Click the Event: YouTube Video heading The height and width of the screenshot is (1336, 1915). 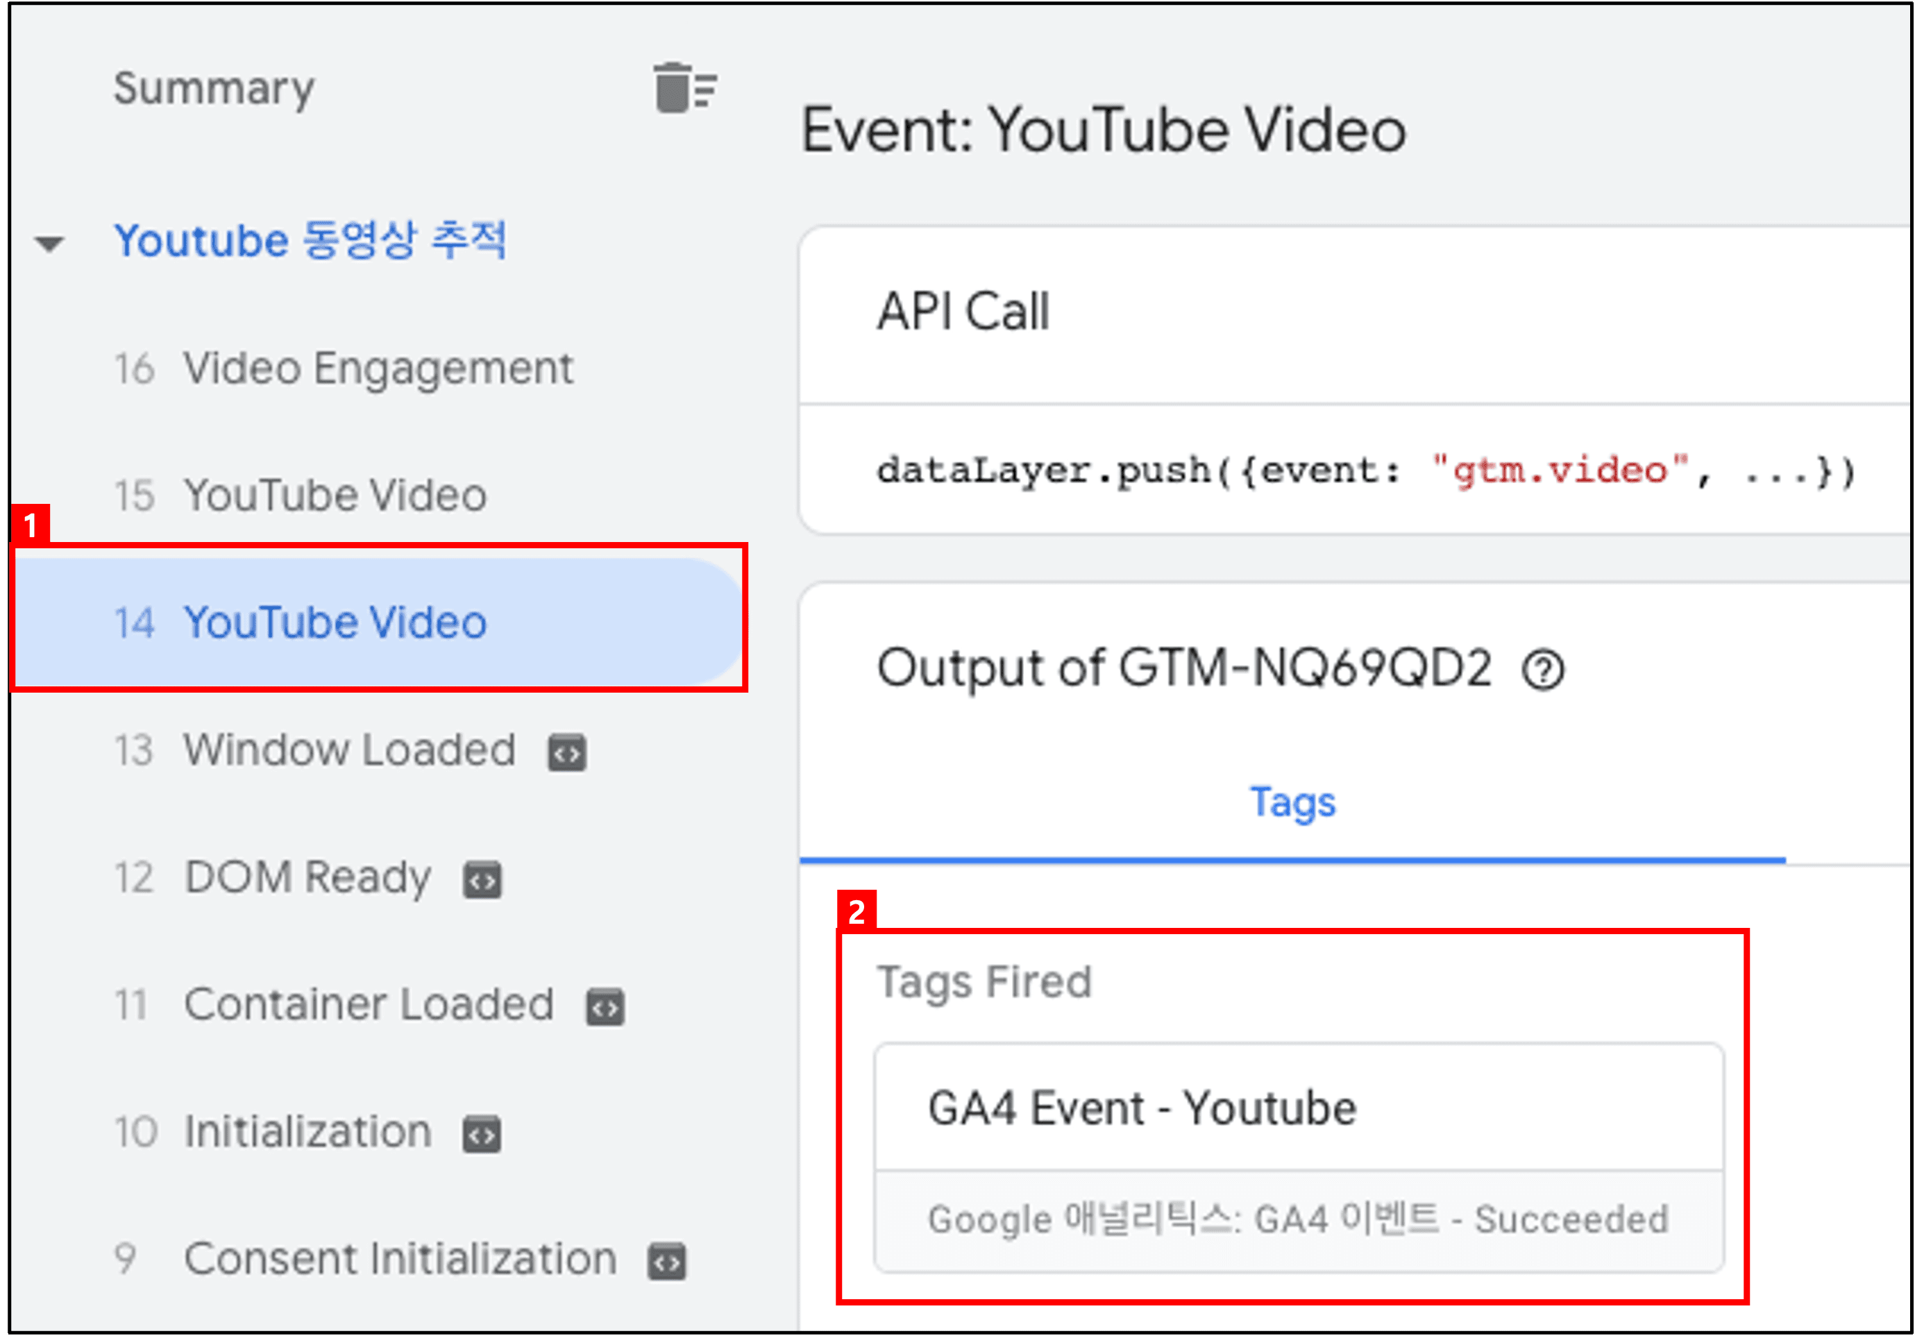[1104, 130]
